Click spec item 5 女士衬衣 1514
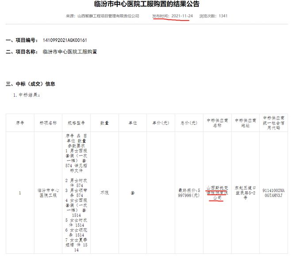Screen dimensions: 292x256 (76, 223)
